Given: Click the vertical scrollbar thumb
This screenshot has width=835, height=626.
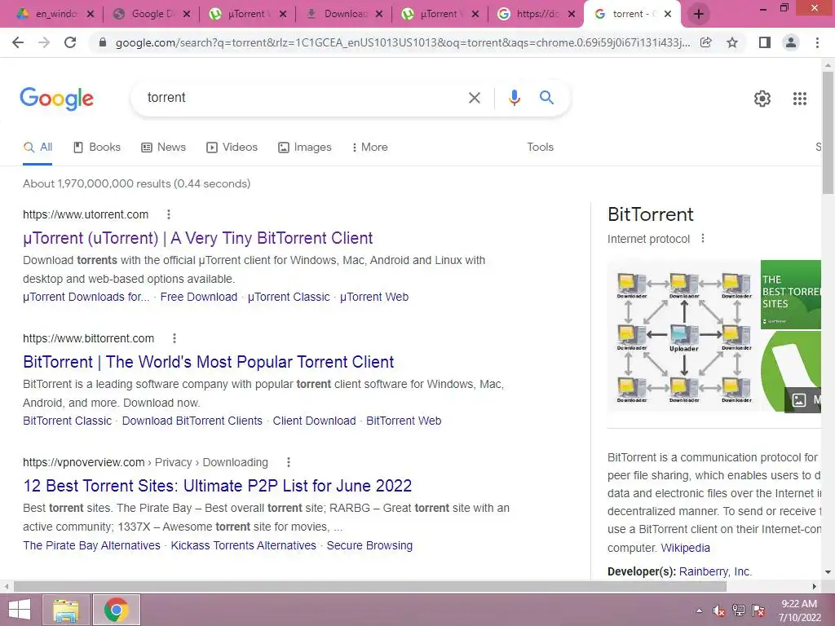Looking at the screenshot, I should coord(828,132).
